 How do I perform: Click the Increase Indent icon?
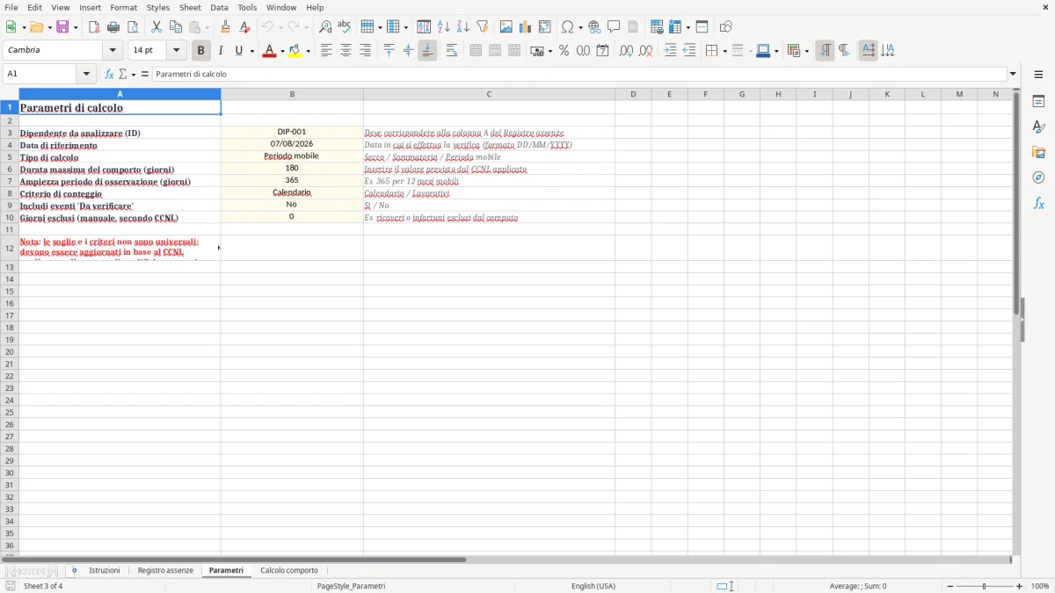click(x=670, y=51)
